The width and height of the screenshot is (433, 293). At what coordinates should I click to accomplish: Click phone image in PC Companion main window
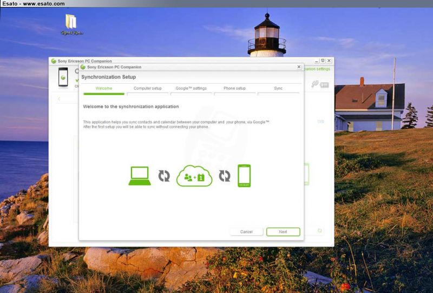point(63,77)
